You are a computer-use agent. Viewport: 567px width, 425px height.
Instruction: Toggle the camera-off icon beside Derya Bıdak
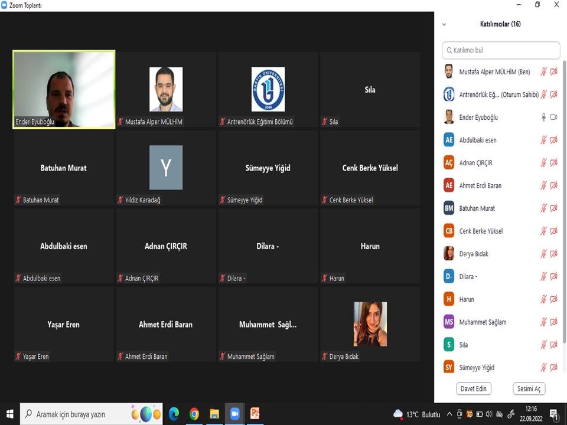(x=553, y=254)
